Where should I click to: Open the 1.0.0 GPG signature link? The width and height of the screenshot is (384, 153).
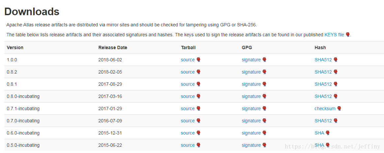[251, 60]
